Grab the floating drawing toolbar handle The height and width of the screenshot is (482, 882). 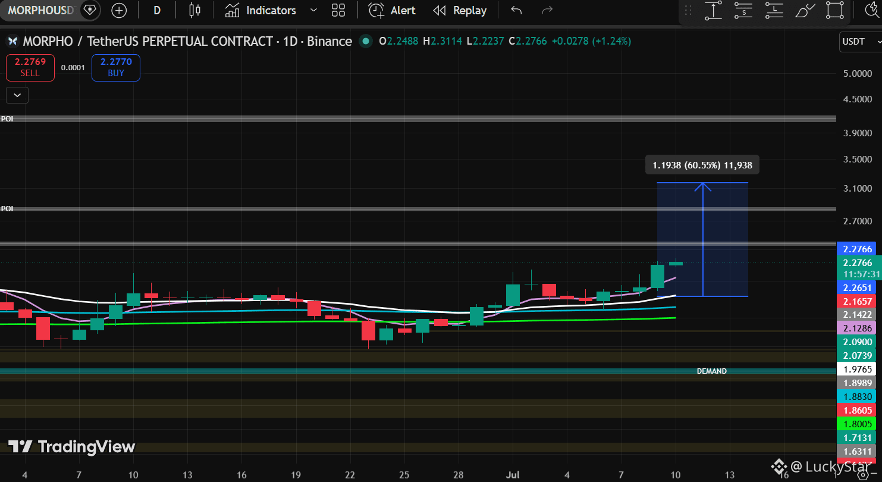(688, 10)
